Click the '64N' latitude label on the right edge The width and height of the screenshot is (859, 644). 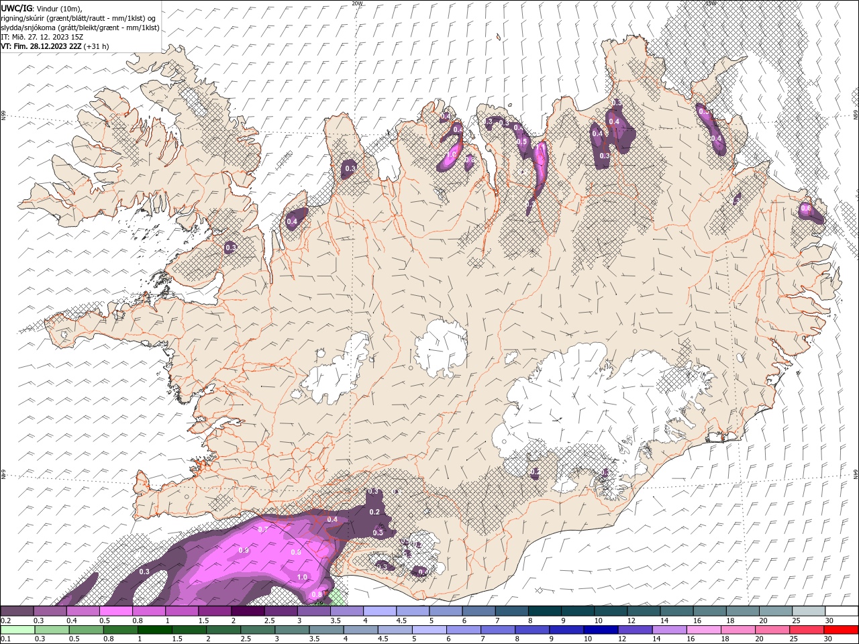(x=856, y=474)
